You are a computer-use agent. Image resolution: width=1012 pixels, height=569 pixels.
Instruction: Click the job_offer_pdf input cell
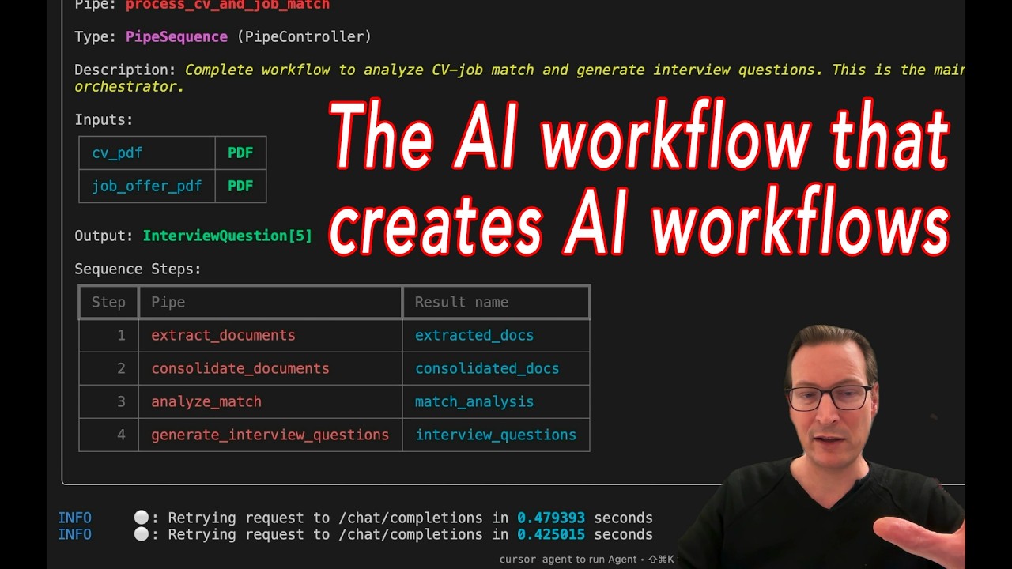coord(147,186)
